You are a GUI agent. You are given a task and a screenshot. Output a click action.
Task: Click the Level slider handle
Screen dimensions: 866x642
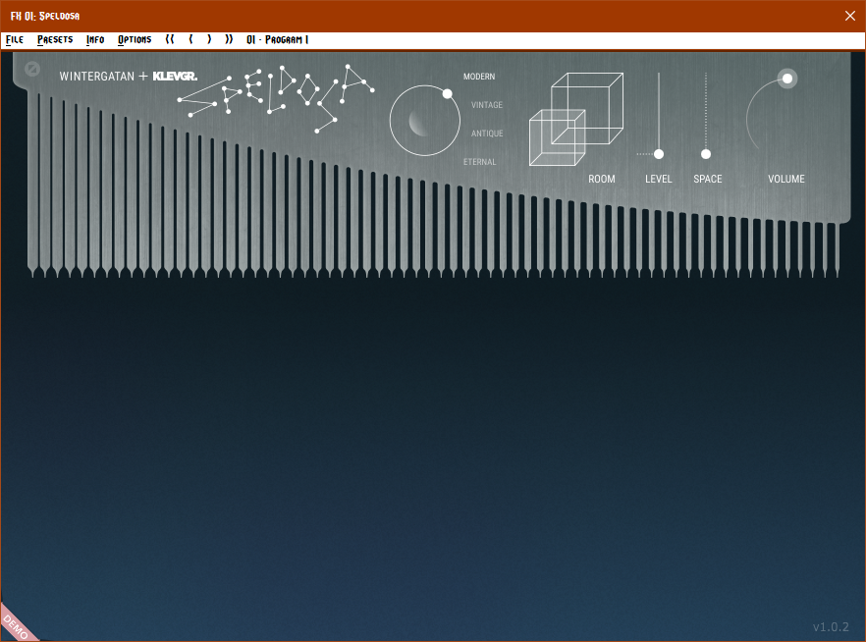[659, 154]
